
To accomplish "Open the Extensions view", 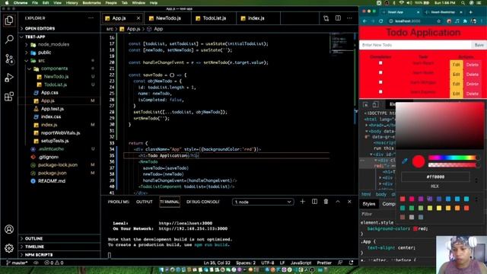I will click(x=9, y=97).
